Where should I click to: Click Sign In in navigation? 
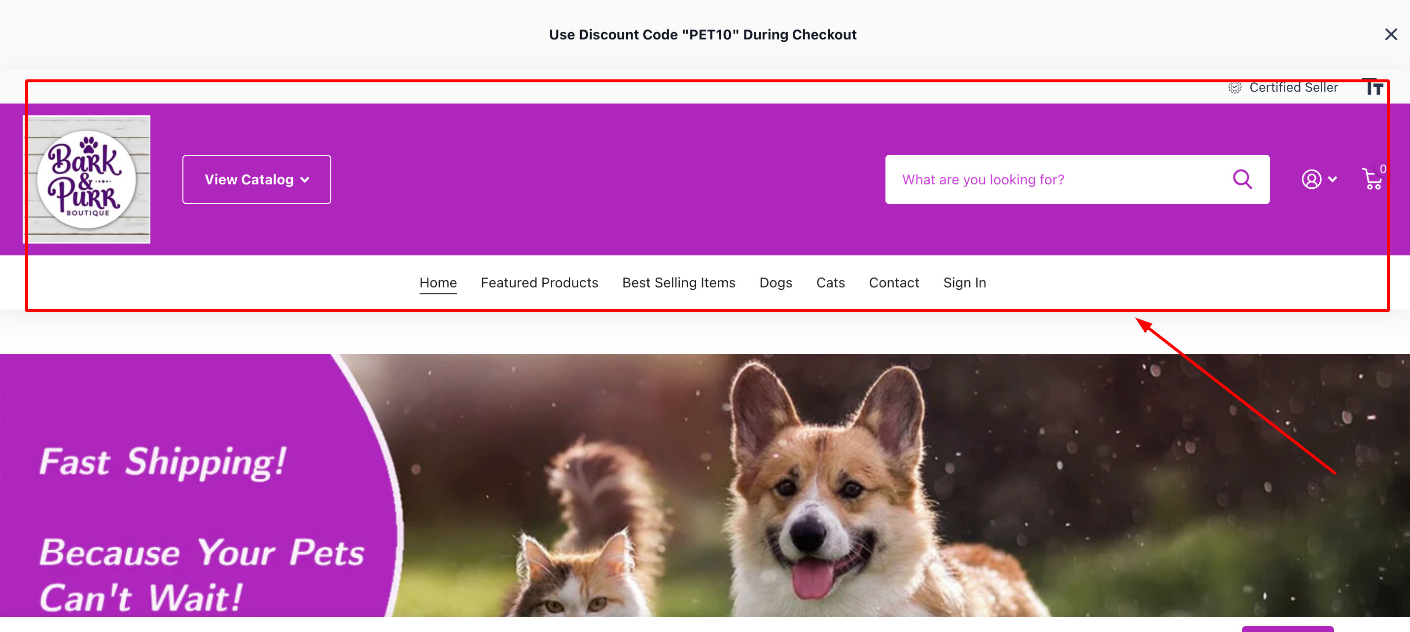click(964, 282)
